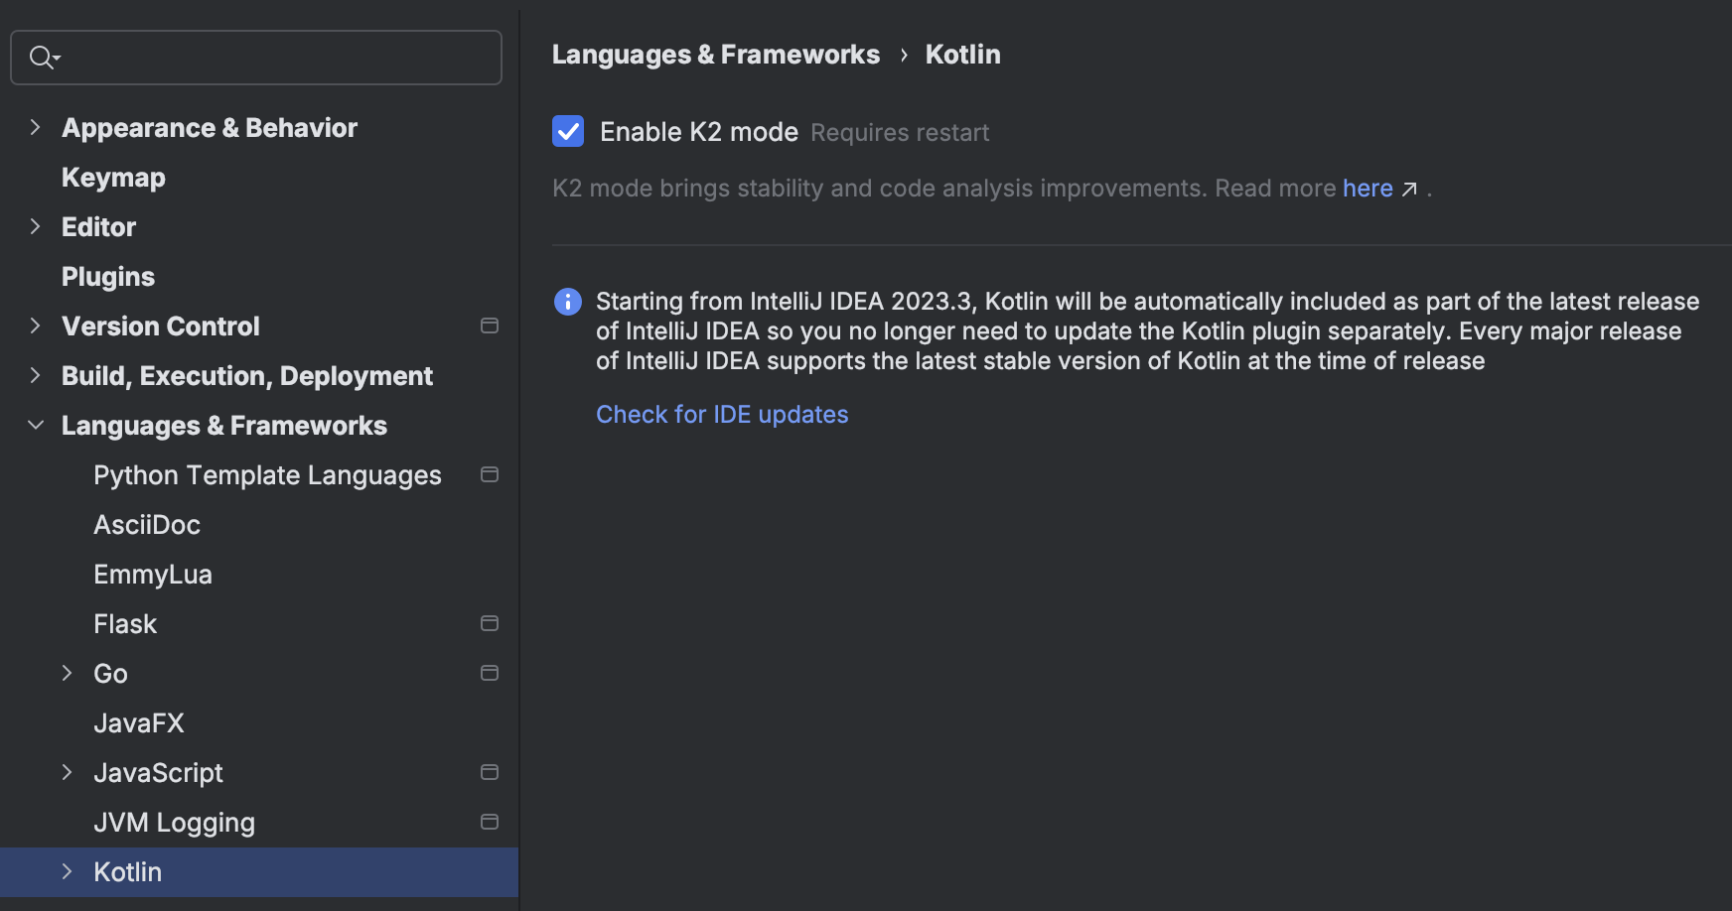Expand the Kotlin tree node
The image size is (1732, 911).
pyautogui.click(x=67, y=871)
